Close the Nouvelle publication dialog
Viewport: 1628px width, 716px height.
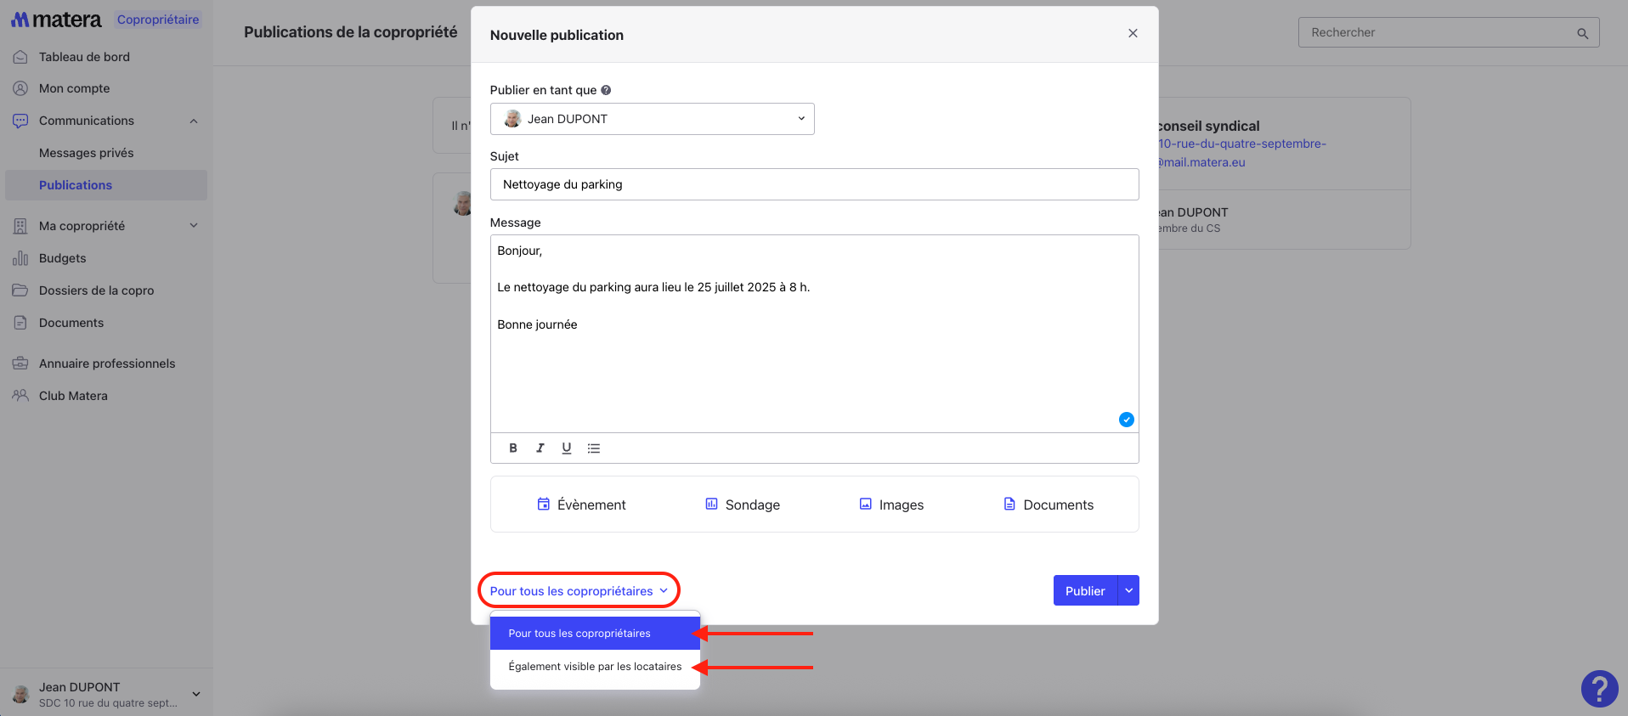click(1132, 33)
